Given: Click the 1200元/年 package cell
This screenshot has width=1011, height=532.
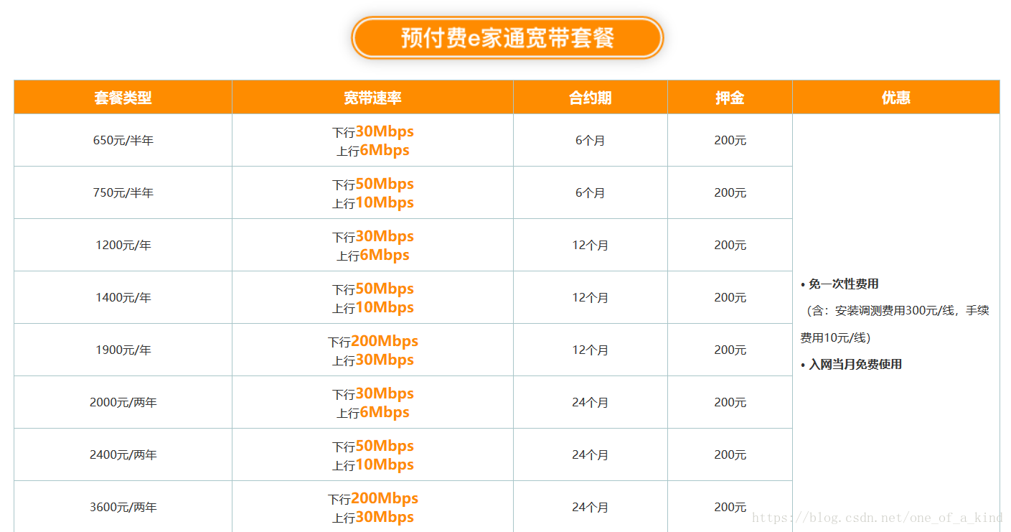Looking at the screenshot, I should [x=122, y=245].
